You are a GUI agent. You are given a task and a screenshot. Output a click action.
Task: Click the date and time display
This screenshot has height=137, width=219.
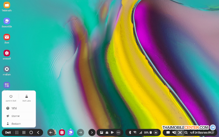tap(202, 133)
